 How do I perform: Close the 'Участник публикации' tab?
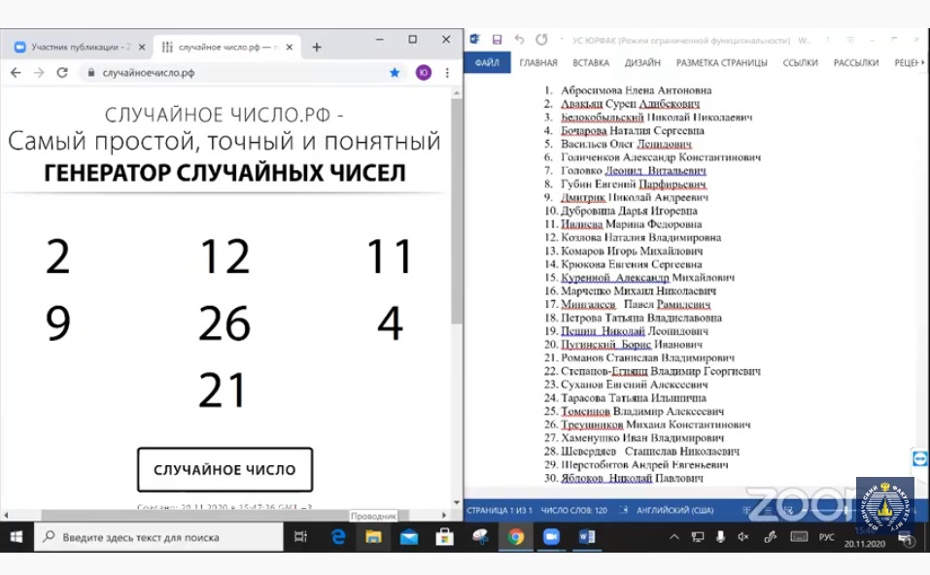[x=142, y=47]
